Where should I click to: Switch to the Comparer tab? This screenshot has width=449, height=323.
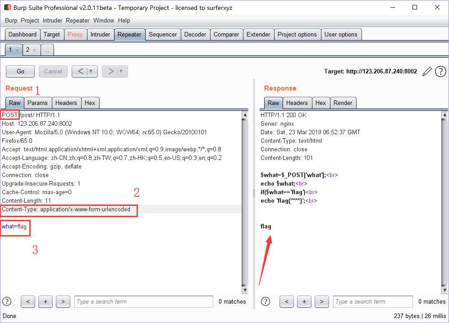(x=226, y=34)
